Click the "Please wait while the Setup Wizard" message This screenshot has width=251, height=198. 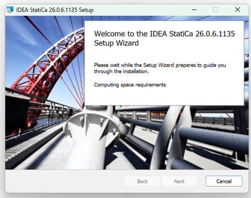coord(160,65)
